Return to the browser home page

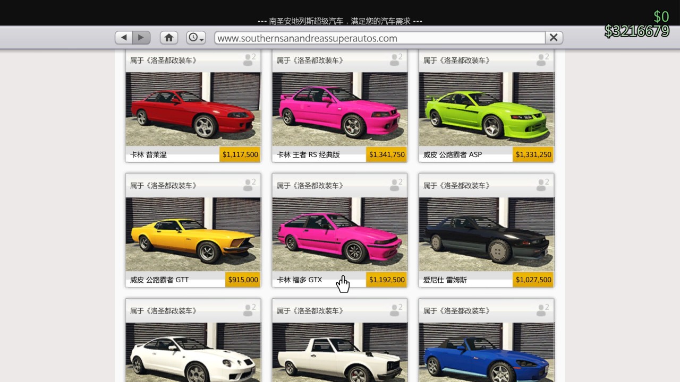click(169, 38)
